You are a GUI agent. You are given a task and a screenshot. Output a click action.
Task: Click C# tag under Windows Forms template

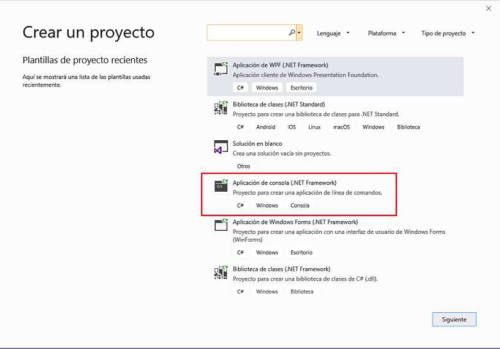pyautogui.click(x=240, y=252)
